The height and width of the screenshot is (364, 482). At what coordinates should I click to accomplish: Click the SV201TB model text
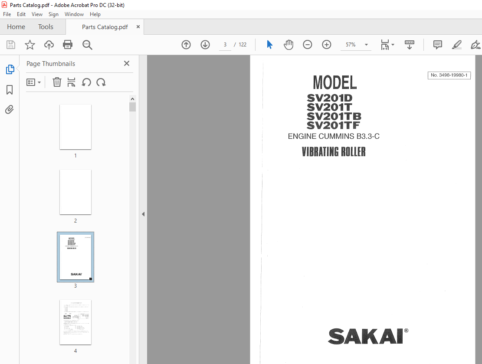point(334,116)
